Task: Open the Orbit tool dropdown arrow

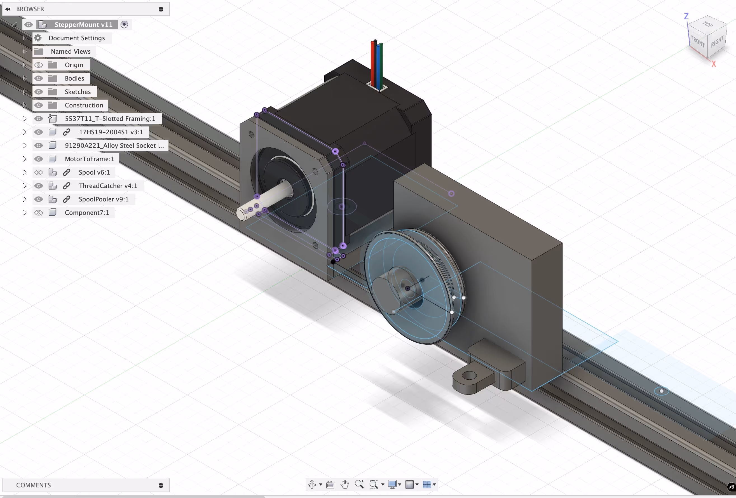Action: coord(321,484)
